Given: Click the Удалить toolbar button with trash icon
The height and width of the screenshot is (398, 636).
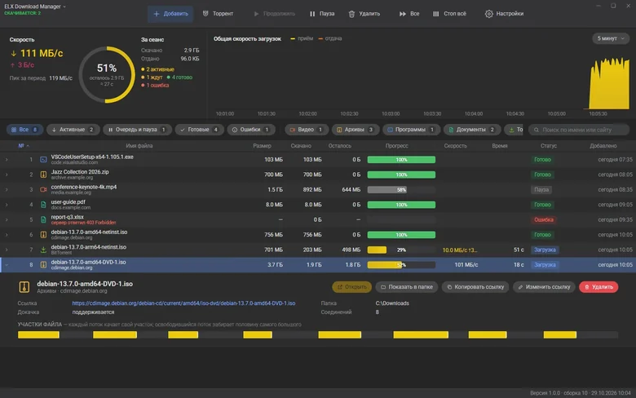Looking at the screenshot, I should (364, 14).
